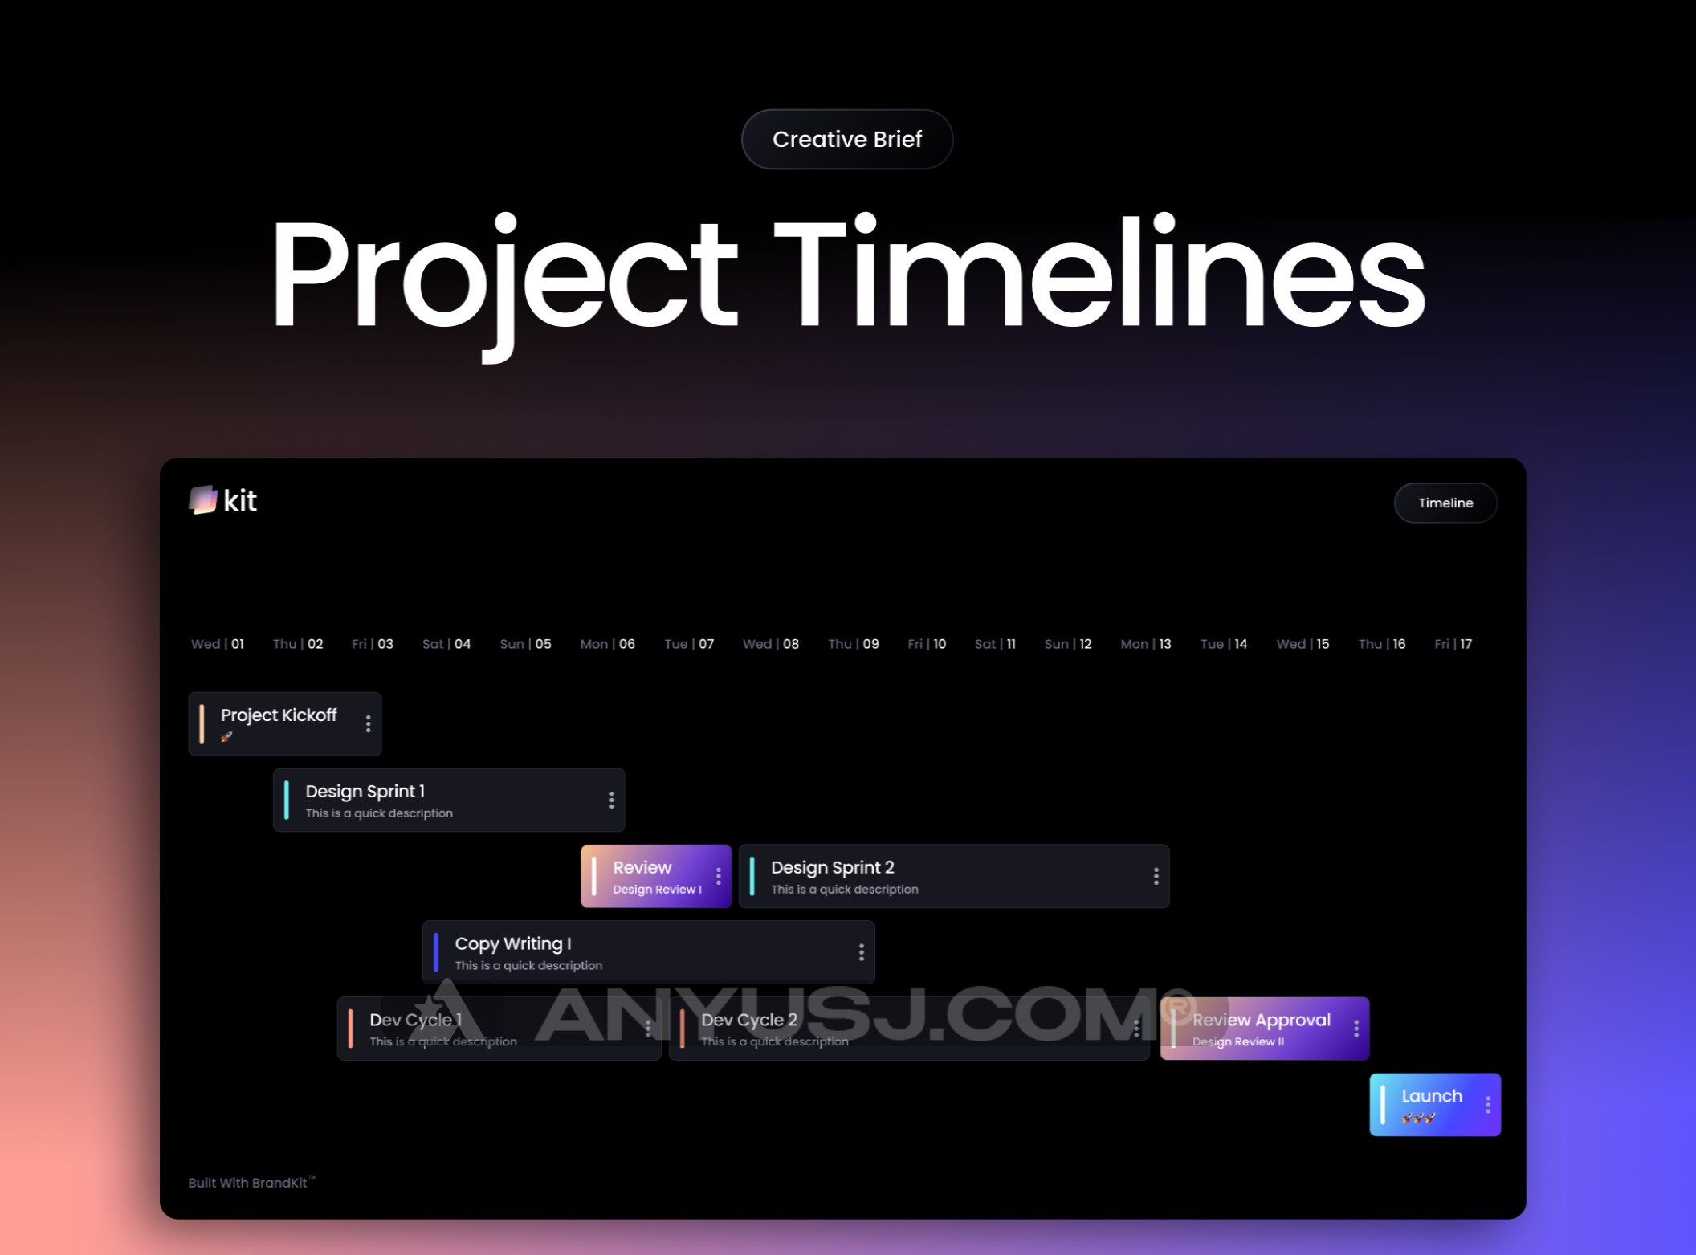Image resolution: width=1696 pixels, height=1255 pixels.
Task: Open options for Design Sprint 2 task
Action: click(1156, 875)
